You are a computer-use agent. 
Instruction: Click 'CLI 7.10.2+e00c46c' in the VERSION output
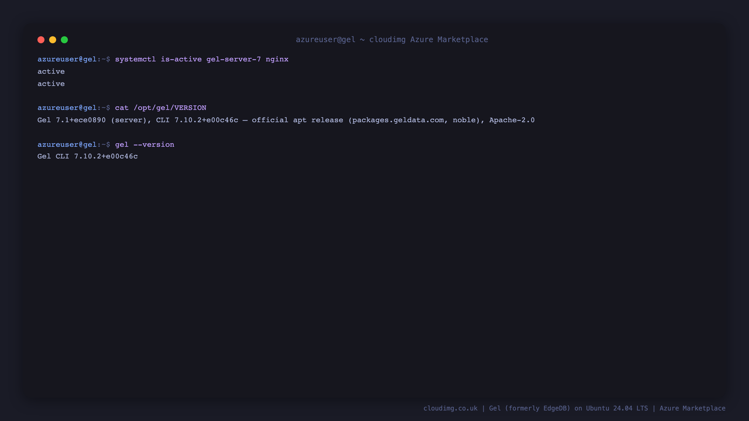197,120
